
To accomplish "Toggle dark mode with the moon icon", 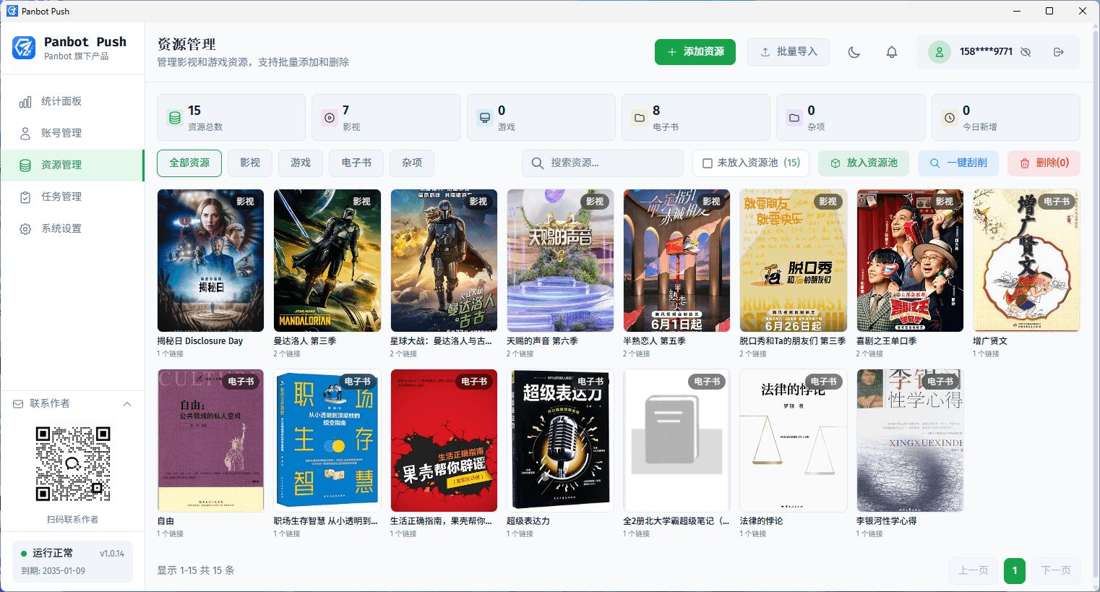I will click(x=854, y=52).
